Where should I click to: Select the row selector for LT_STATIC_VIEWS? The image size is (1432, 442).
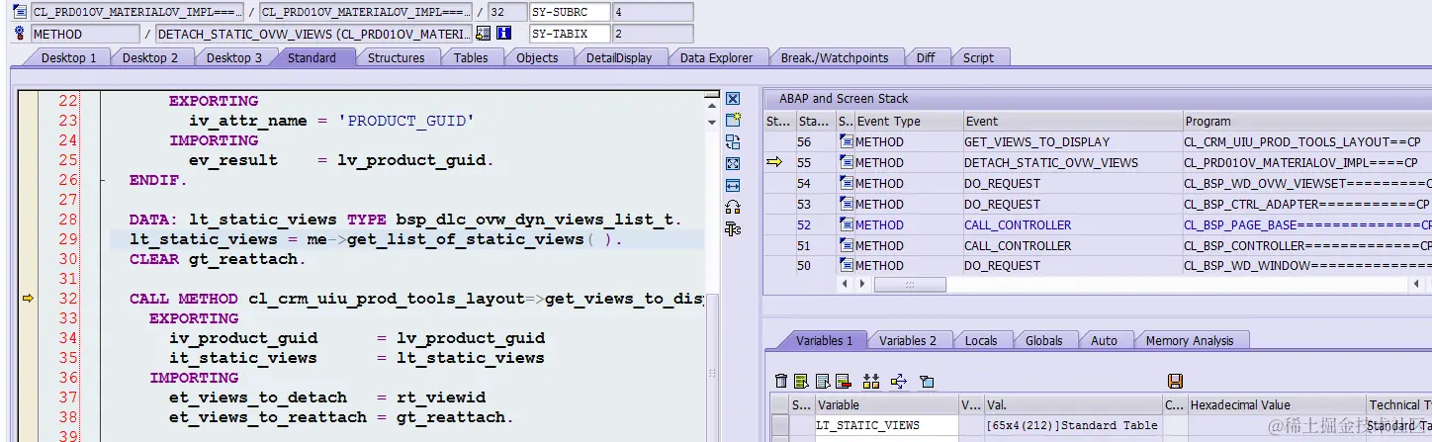(780, 425)
